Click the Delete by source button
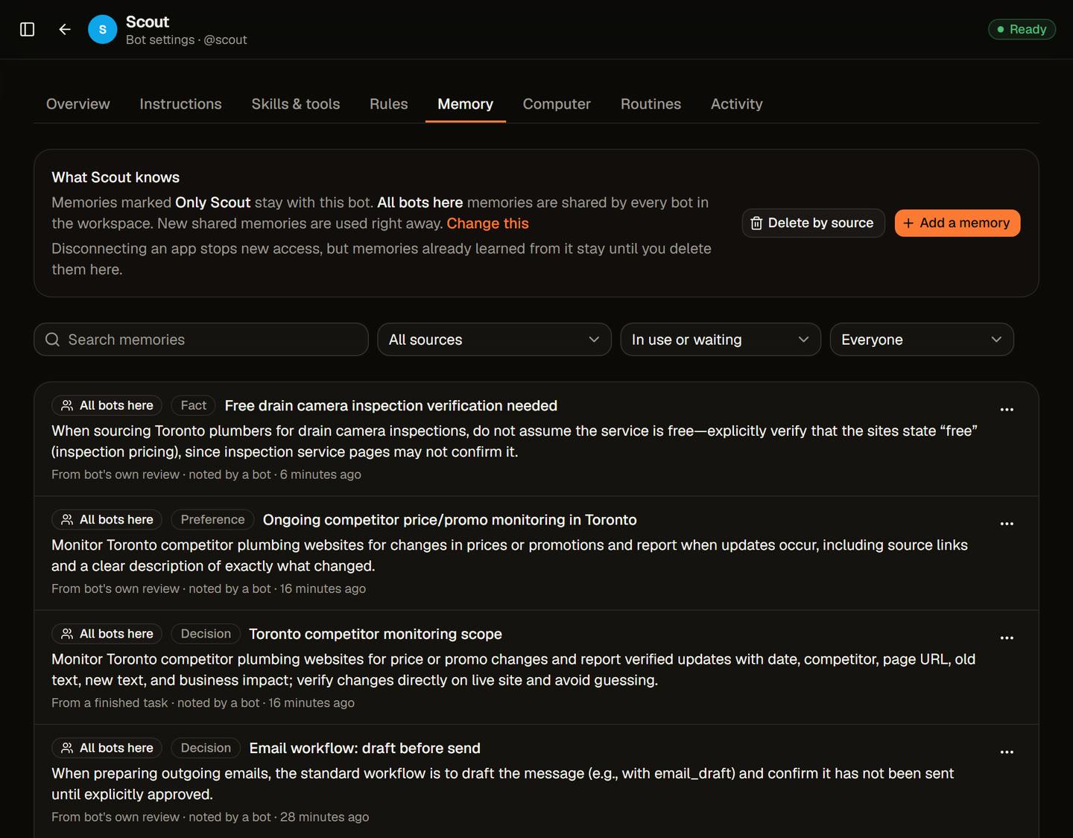This screenshot has width=1073, height=838. pyautogui.click(x=813, y=223)
